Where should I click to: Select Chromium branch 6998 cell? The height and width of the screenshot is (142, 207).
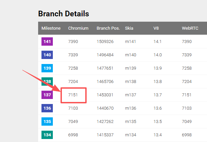73,135
